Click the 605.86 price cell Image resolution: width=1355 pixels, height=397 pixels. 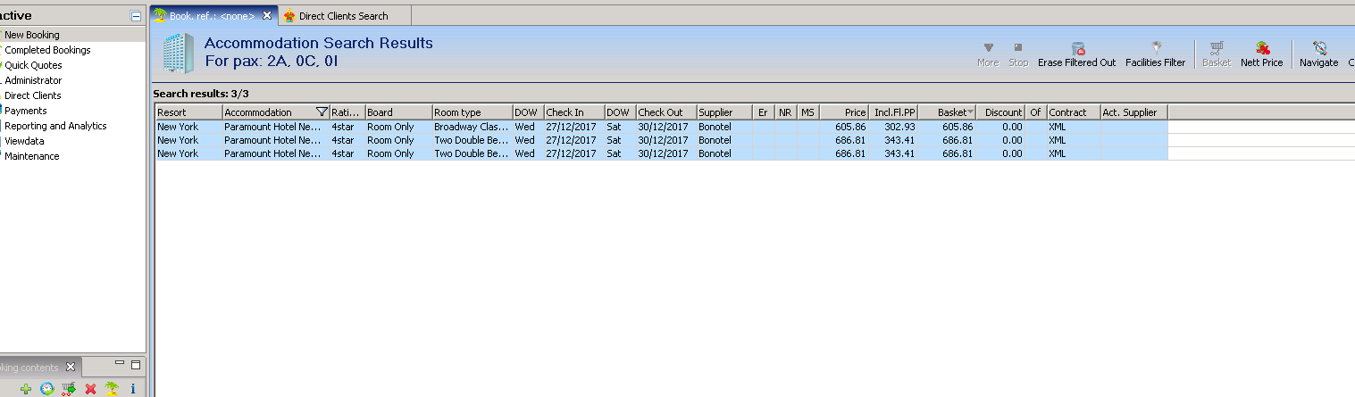tap(844, 127)
